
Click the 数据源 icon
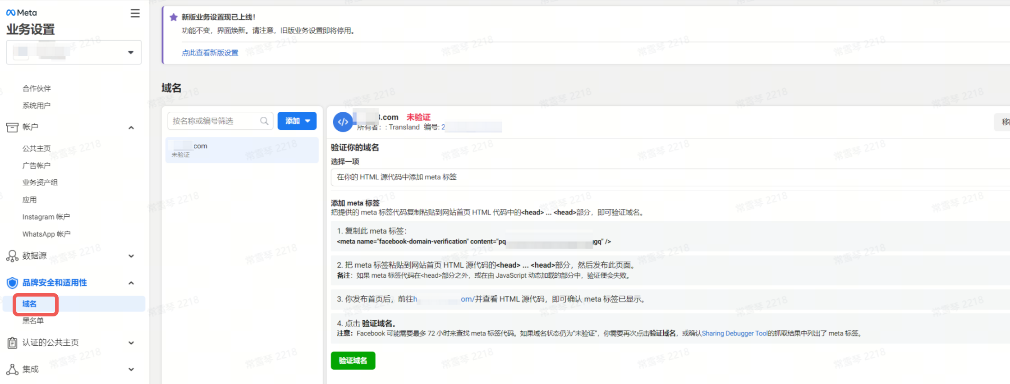[12, 256]
